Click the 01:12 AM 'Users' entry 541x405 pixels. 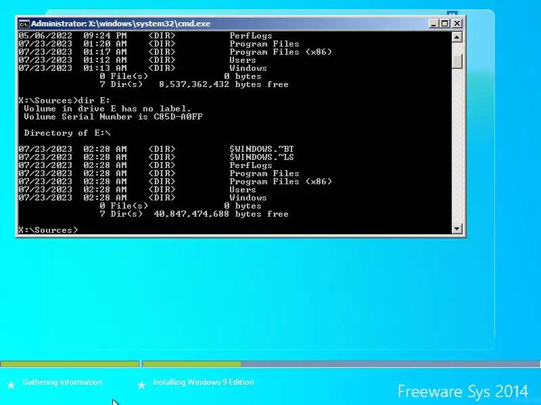[x=137, y=60]
